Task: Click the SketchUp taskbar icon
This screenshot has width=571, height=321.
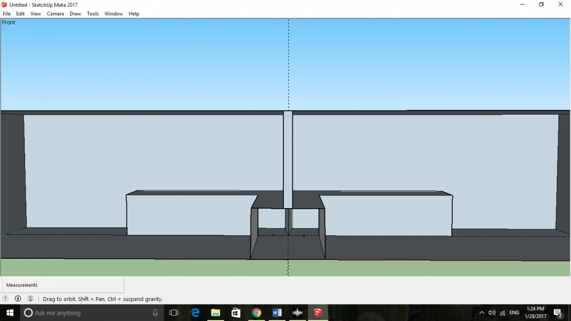Action: click(318, 312)
